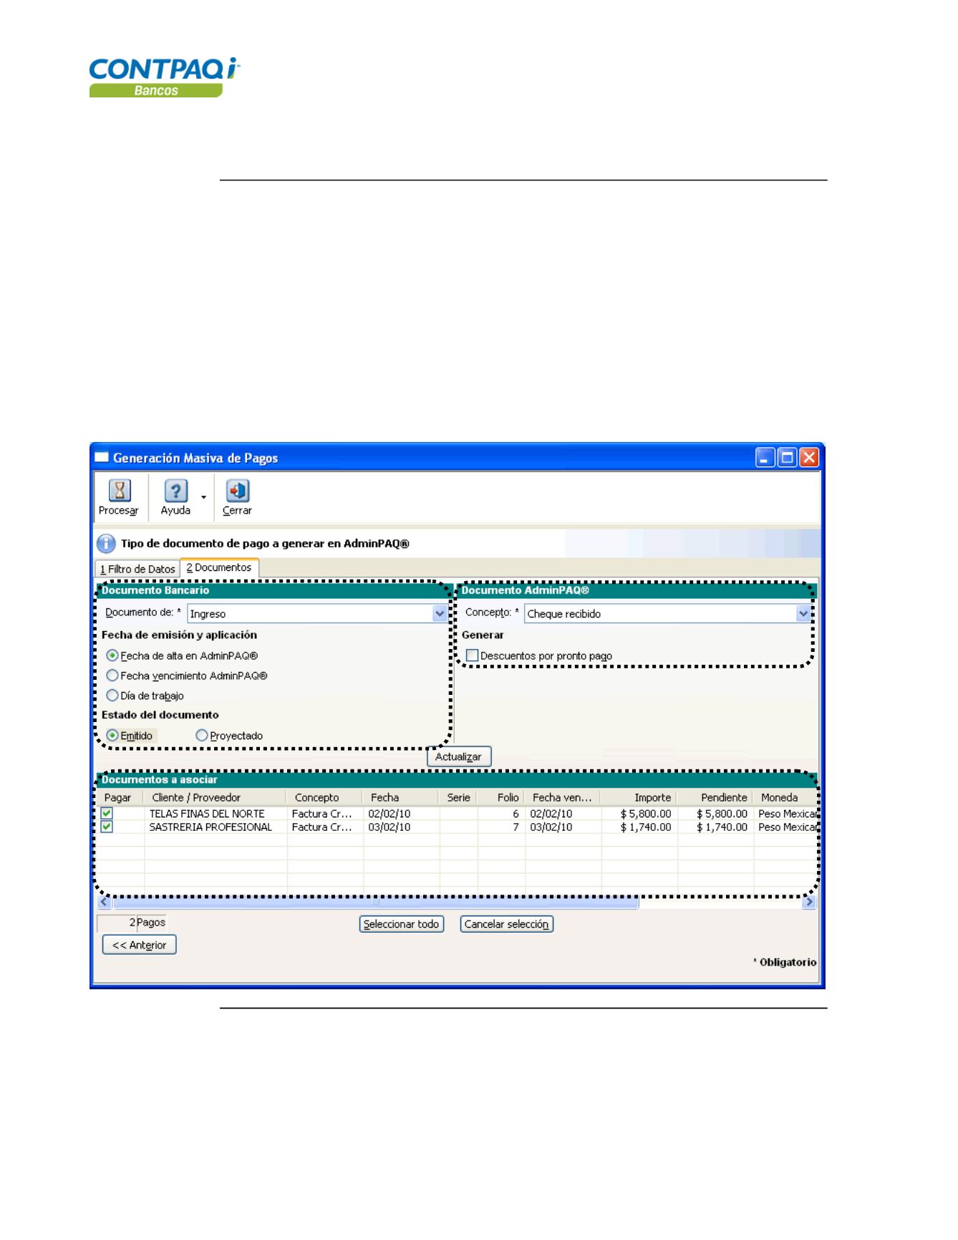Click the blue info icon
The height and width of the screenshot is (1240, 958).
click(106, 544)
